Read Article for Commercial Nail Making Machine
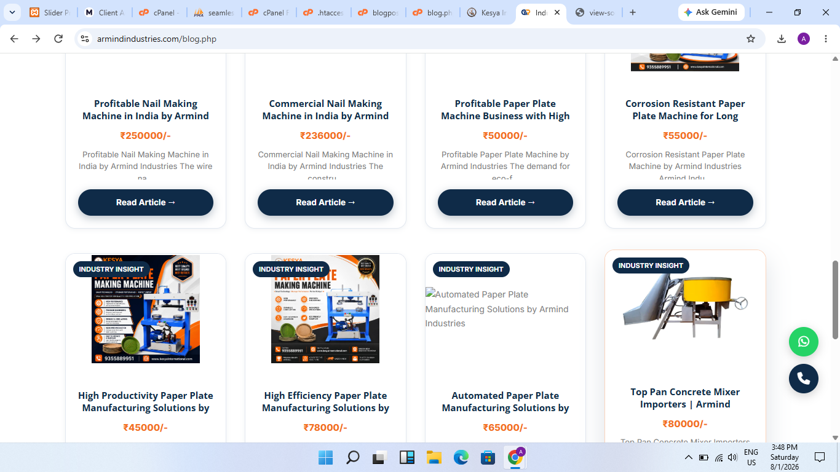 coord(325,202)
